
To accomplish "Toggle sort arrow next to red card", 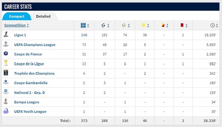I will tap(186, 26).
